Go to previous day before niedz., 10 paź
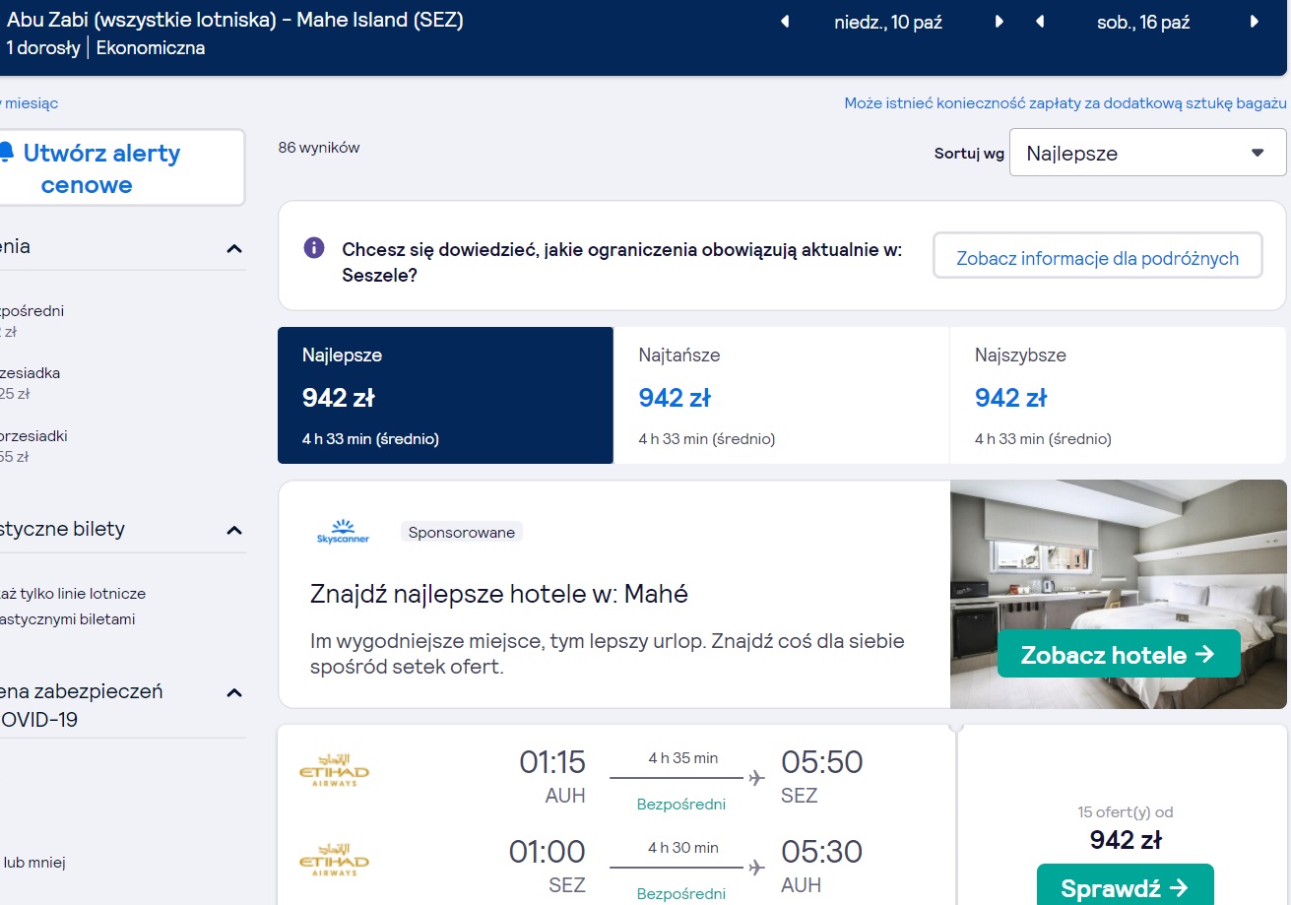The height and width of the screenshot is (905, 1291). [785, 22]
